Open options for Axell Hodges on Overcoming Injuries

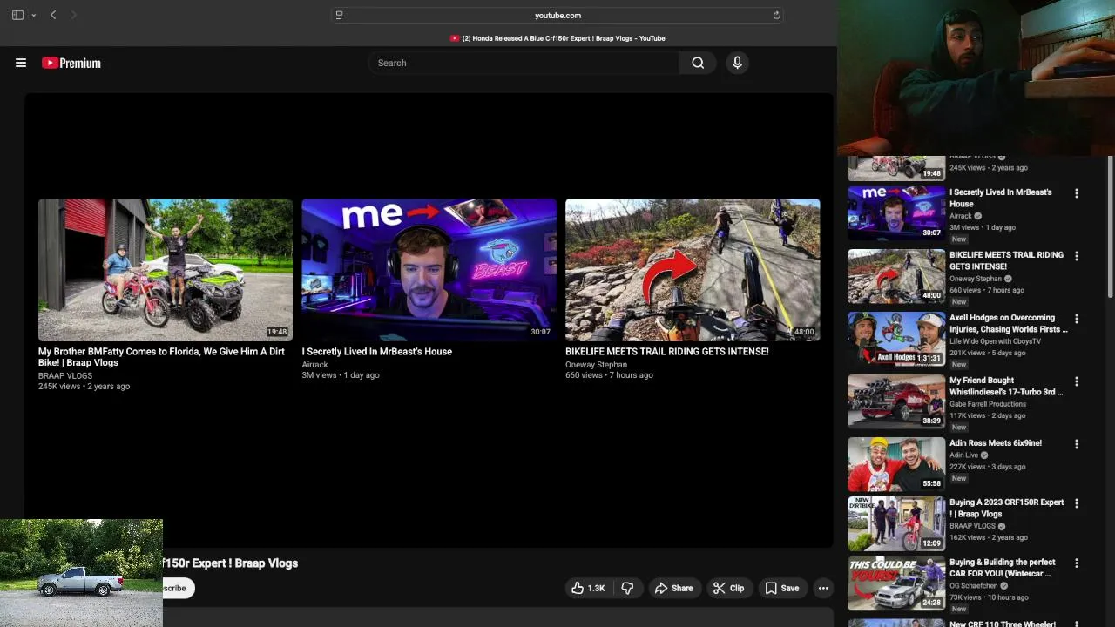tap(1077, 319)
